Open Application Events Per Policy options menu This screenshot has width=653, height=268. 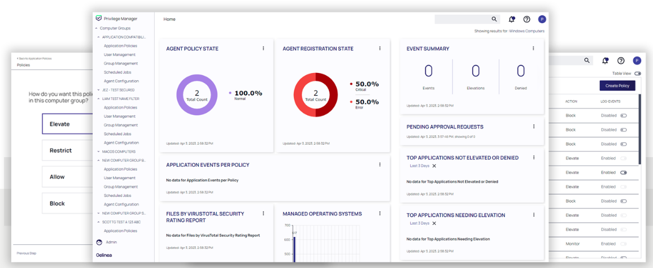(x=380, y=165)
